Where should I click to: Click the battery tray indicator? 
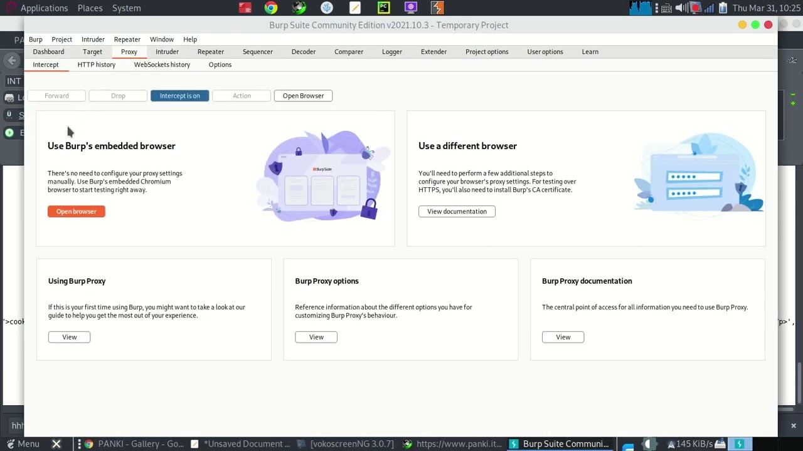[723, 8]
